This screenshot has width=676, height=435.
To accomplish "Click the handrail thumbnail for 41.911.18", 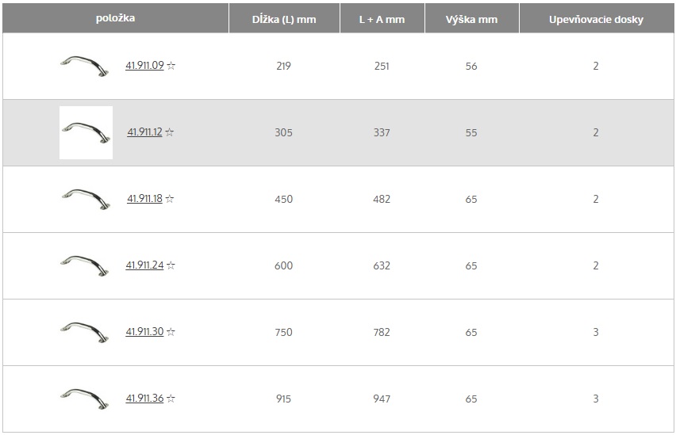I will (x=84, y=200).
